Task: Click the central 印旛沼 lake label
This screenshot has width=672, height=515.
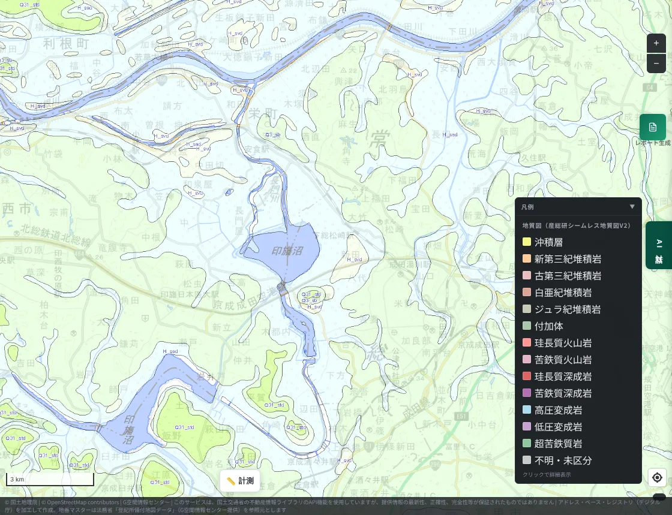Action: tap(287, 251)
